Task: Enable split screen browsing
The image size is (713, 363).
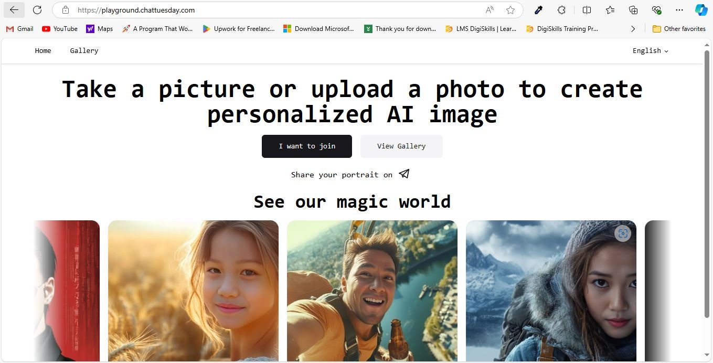Action: (587, 10)
